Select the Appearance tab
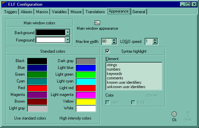This screenshot has height=128, width=199. point(119,11)
